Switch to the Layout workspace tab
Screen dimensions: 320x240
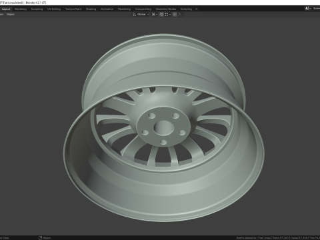click(6, 9)
